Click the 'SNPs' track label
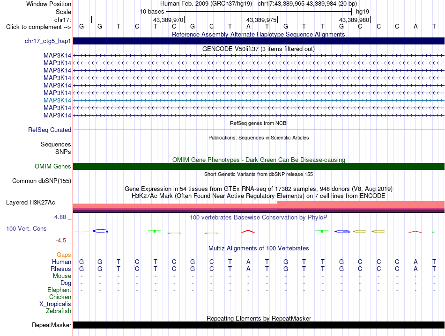Screen dimensions: 445x336 [63, 152]
